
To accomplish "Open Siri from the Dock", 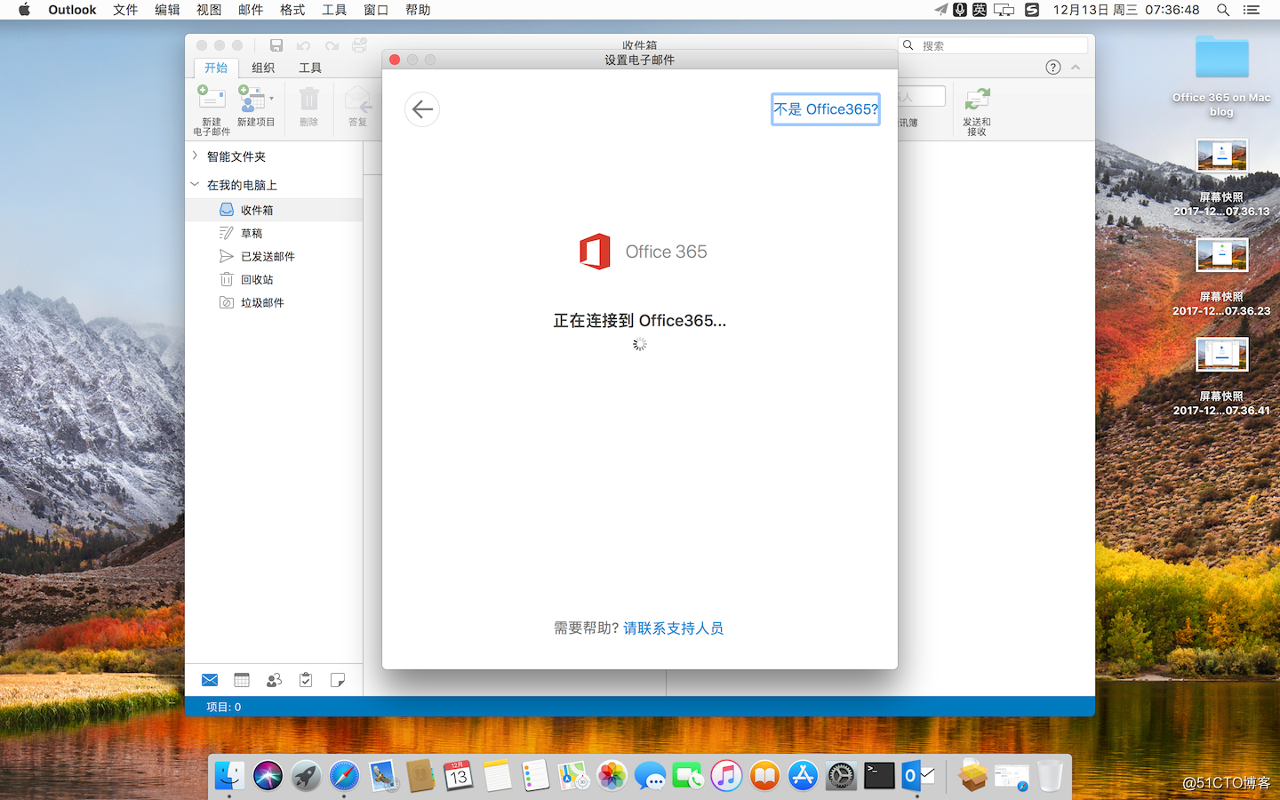I will coord(268,776).
